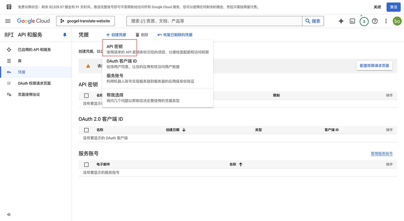Open the Gemini sparkle assistant icon
Screen dimensions: 404x221
coord(341,21)
